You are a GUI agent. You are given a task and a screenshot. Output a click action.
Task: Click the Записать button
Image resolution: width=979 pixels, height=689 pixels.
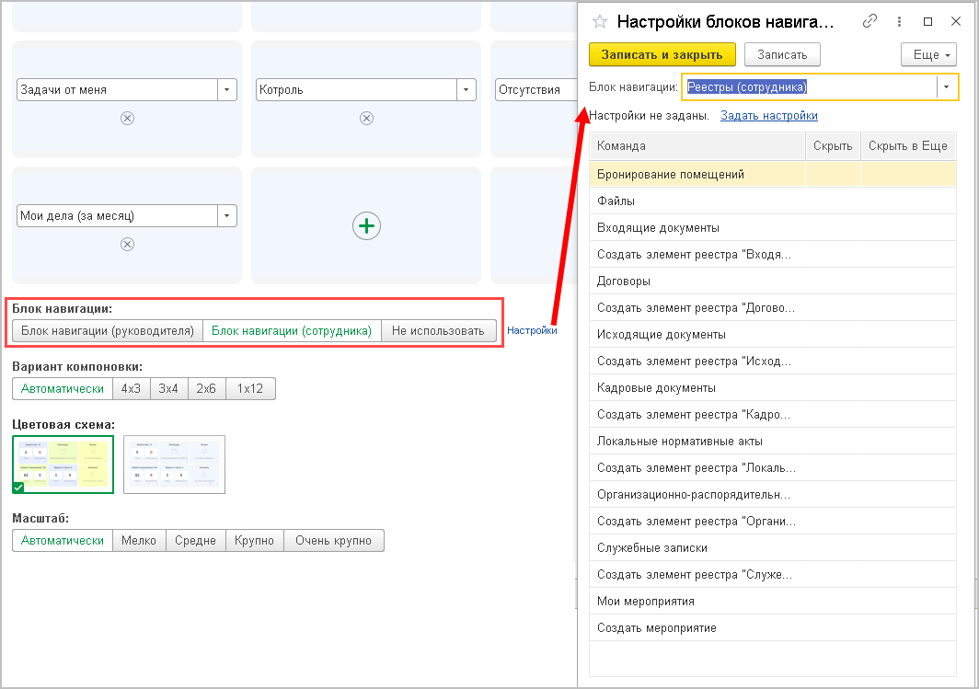[782, 55]
